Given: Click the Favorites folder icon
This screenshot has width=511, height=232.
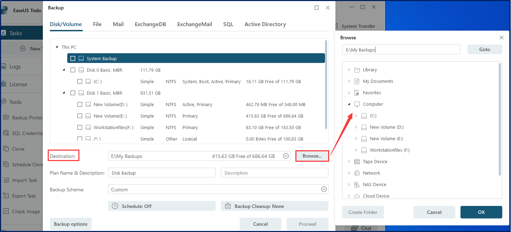Looking at the screenshot, I should click(x=357, y=93).
